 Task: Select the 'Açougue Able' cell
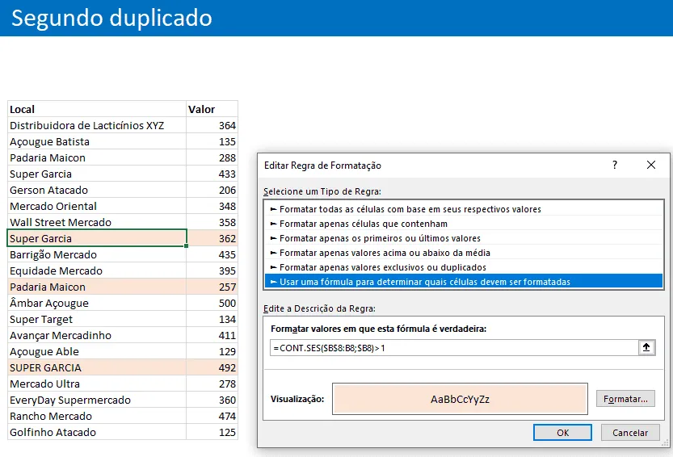click(97, 351)
